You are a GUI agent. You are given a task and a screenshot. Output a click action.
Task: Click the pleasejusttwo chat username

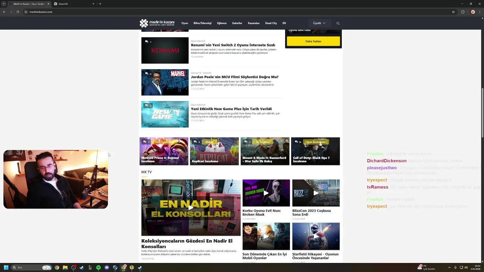tap(382, 168)
